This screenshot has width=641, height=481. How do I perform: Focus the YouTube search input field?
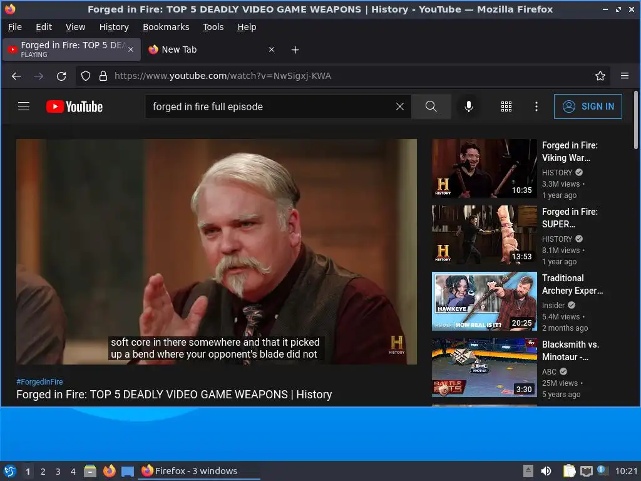[x=270, y=106]
